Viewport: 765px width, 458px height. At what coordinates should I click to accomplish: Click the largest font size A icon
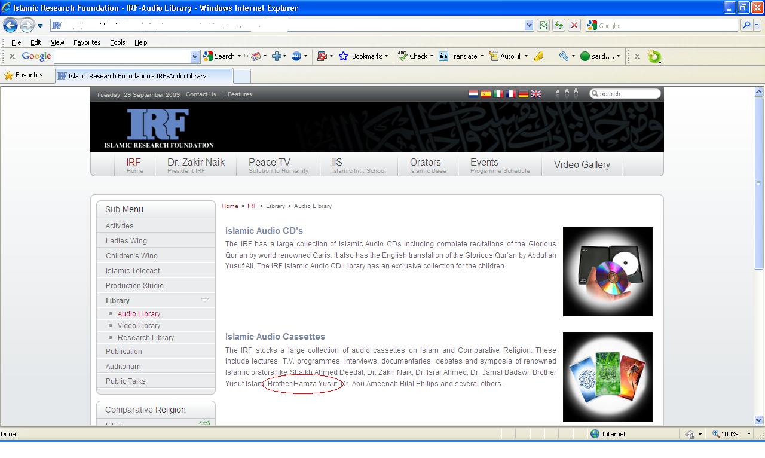576,93
